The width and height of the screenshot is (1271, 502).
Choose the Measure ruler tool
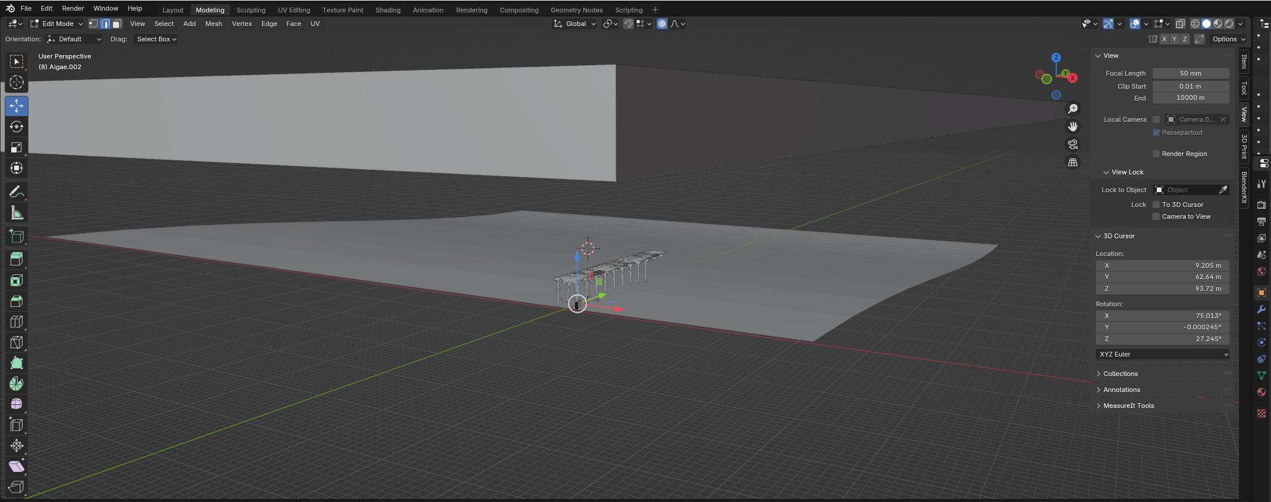pos(17,212)
